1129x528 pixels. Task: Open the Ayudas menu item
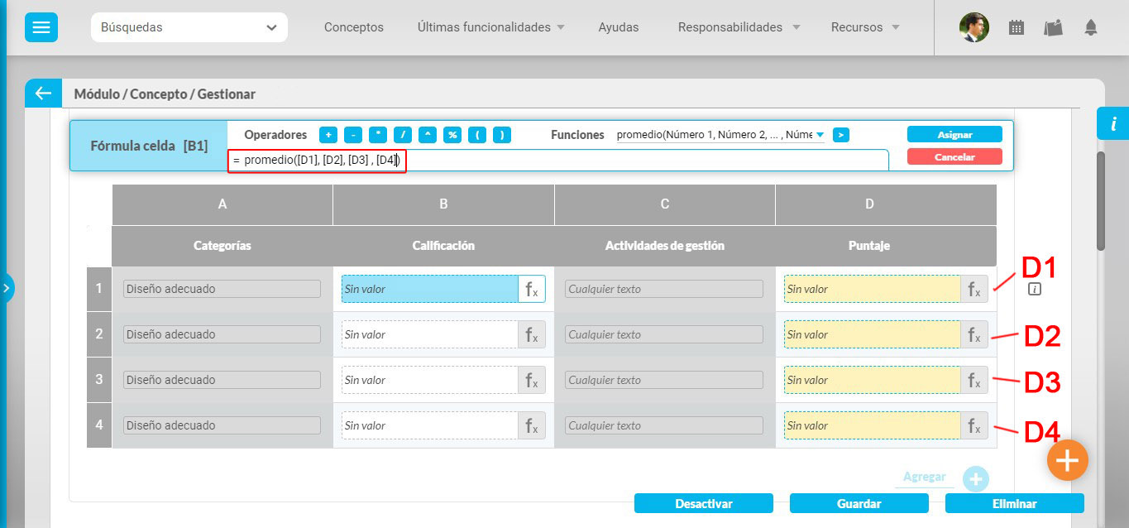pos(618,27)
